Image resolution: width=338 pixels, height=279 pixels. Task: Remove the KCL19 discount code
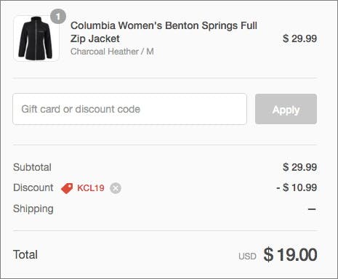click(116, 188)
